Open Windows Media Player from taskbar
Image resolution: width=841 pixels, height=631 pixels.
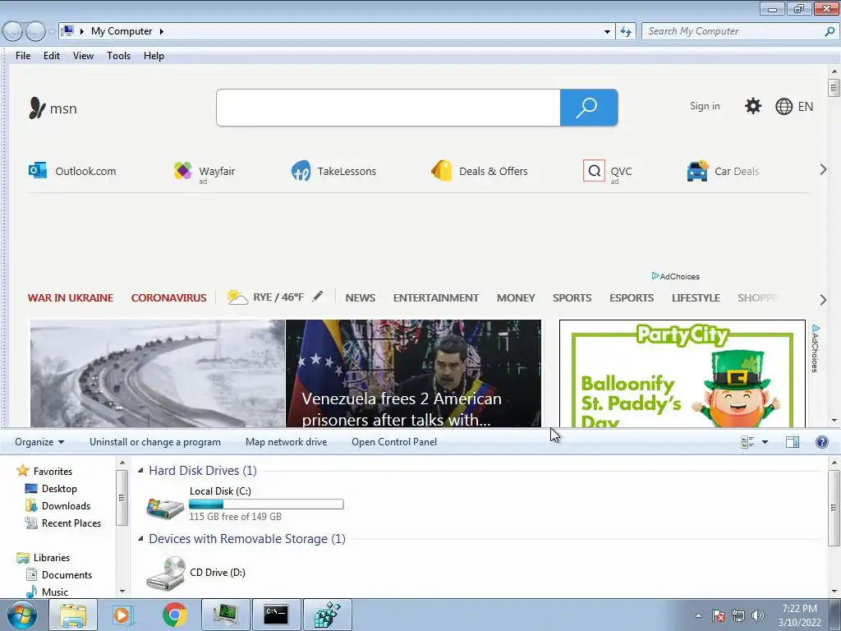tap(123, 615)
